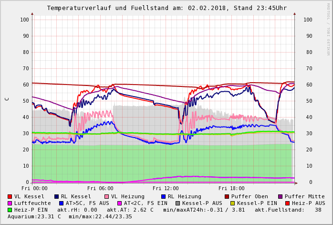Screen dimensions: 333x225
Task: Click the magenta Luftfeuchte legend swatch
Action: point(10,203)
